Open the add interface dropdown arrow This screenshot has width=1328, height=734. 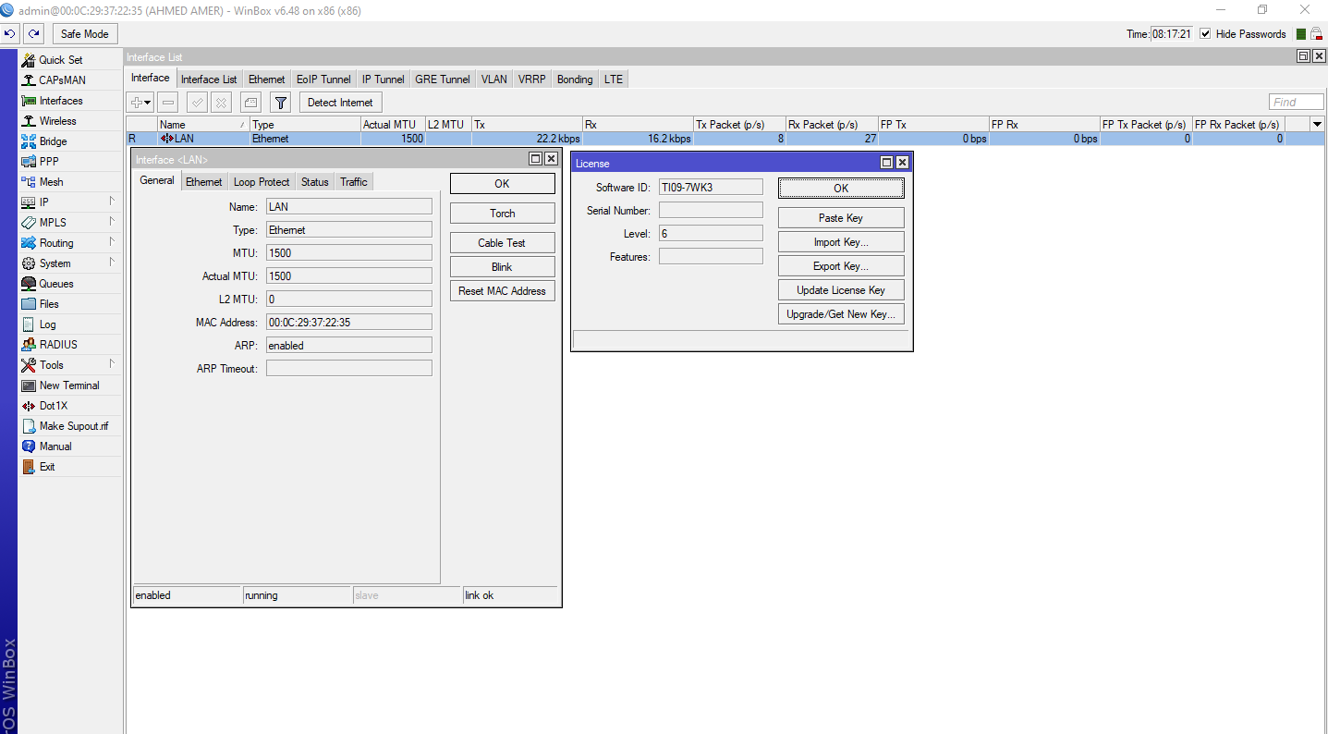[148, 103]
